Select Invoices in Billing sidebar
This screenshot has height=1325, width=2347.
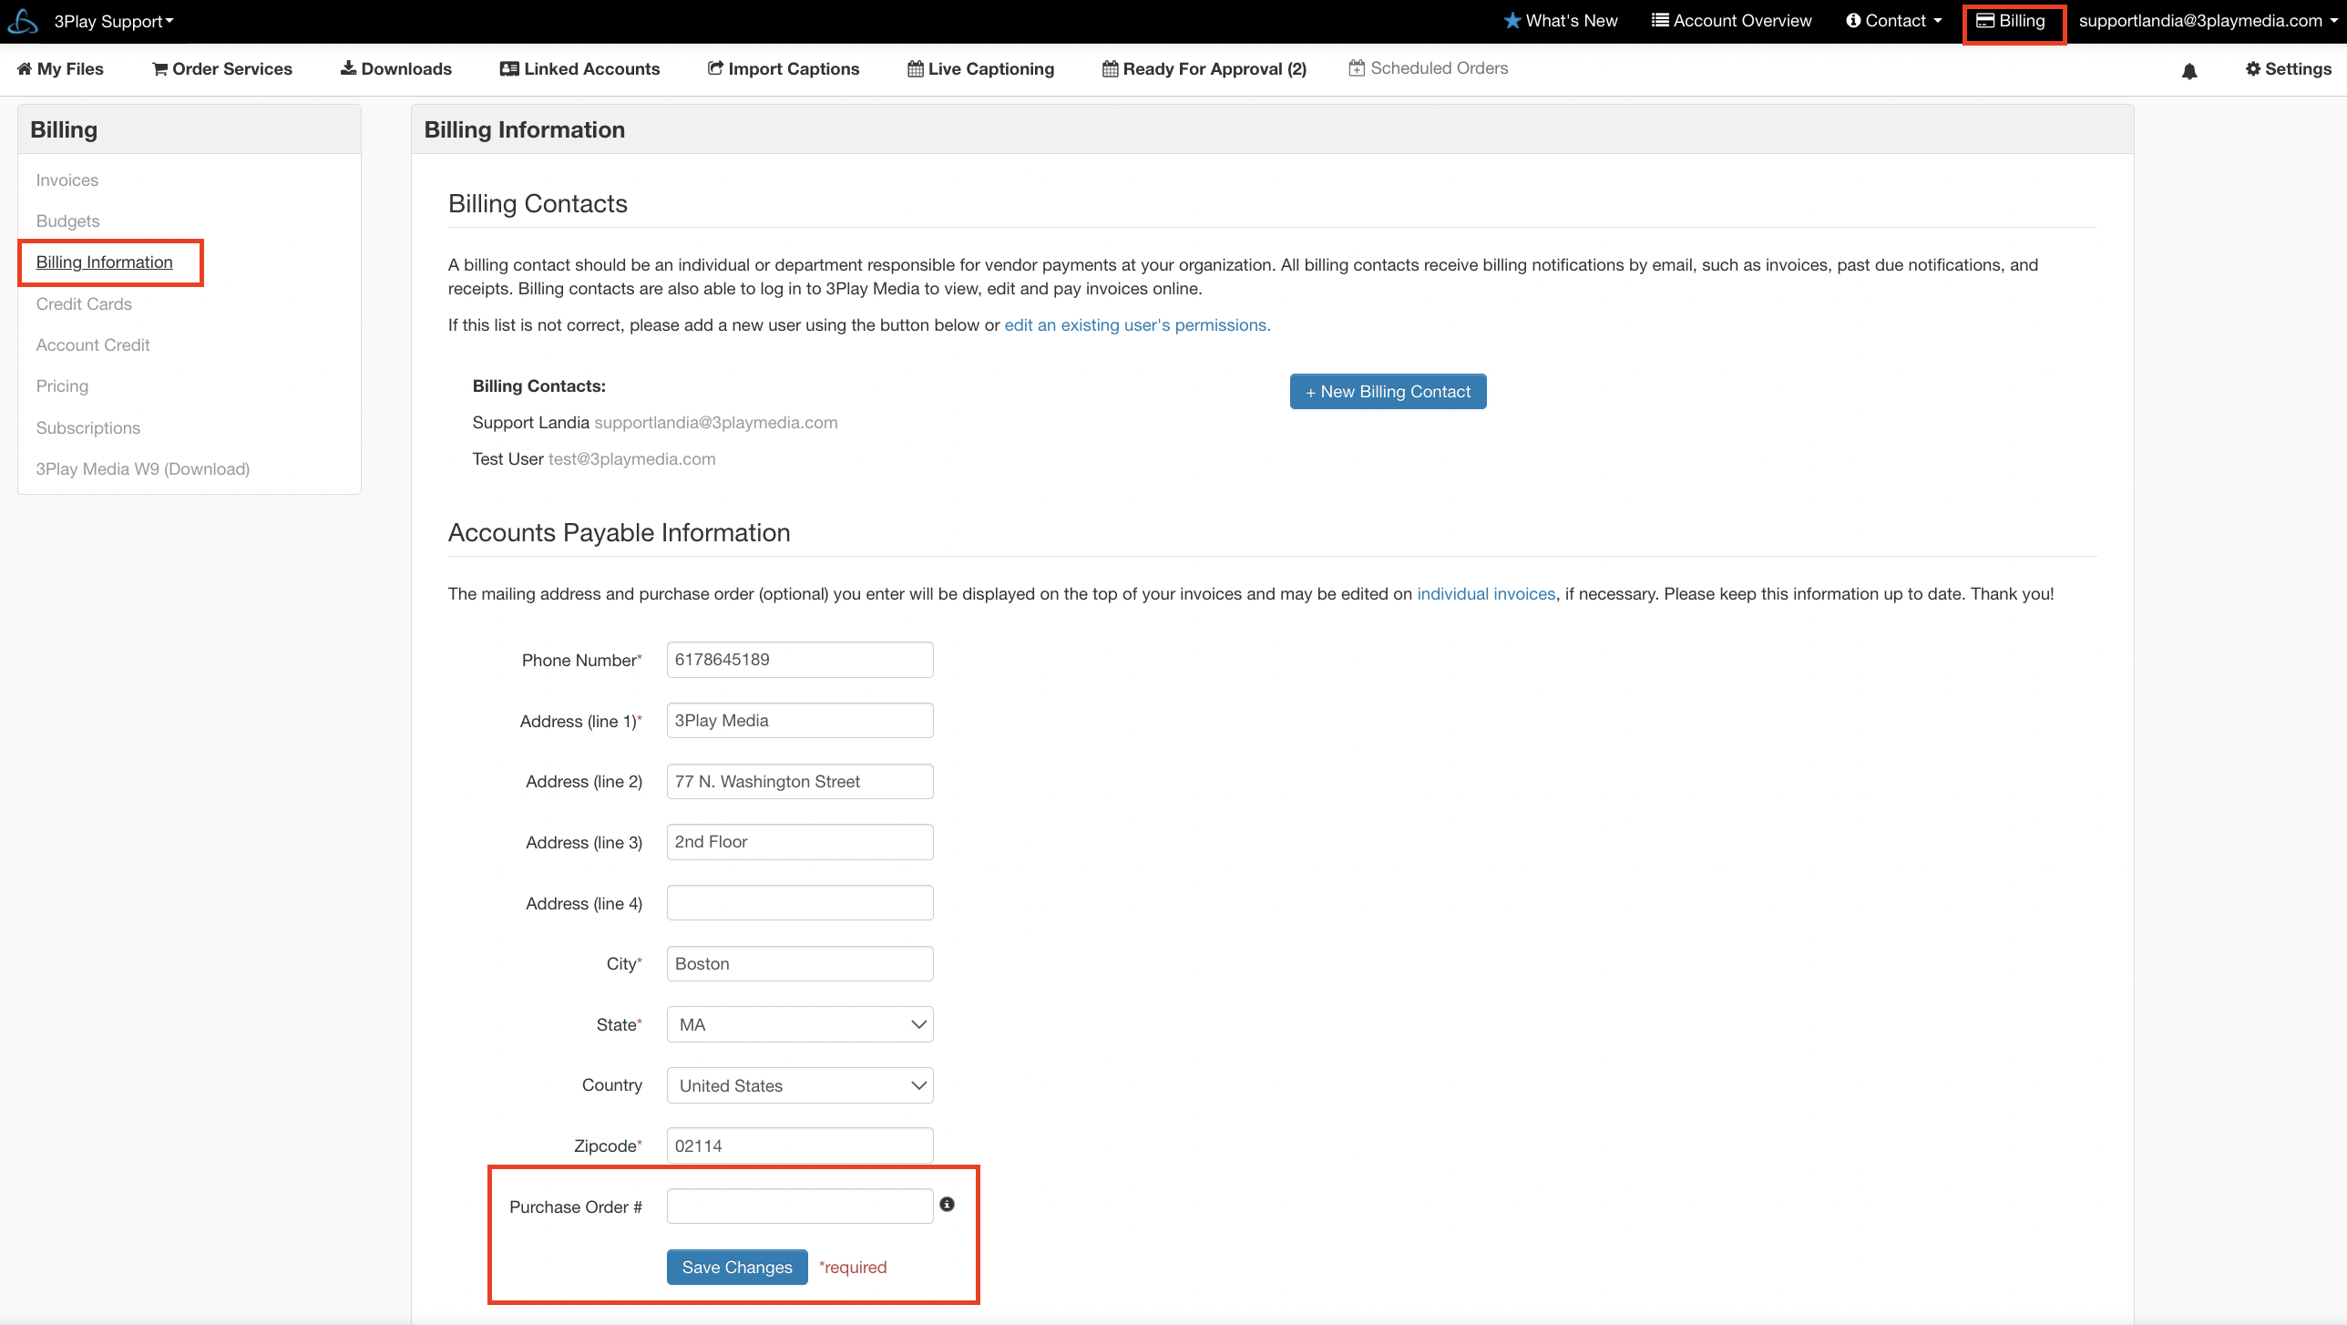point(67,180)
